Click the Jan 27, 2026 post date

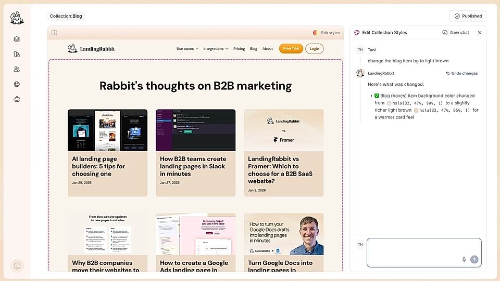[170, 182]
